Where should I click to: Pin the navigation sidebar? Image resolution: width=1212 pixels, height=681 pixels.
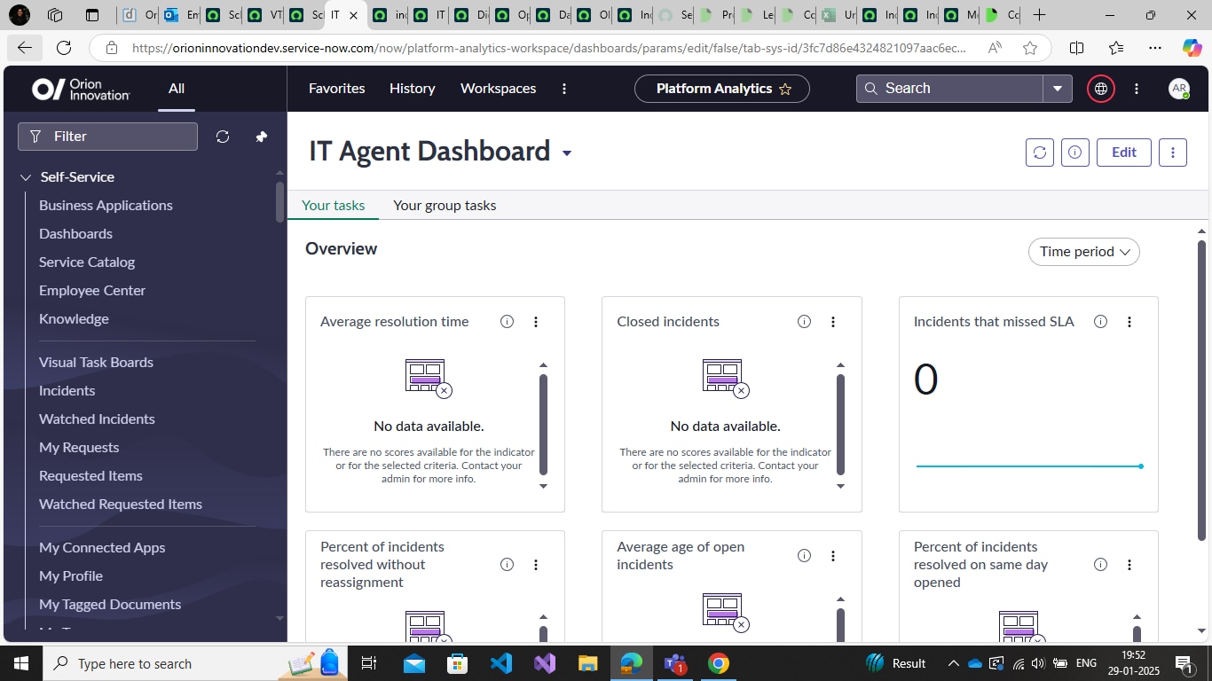pos(261,136)
